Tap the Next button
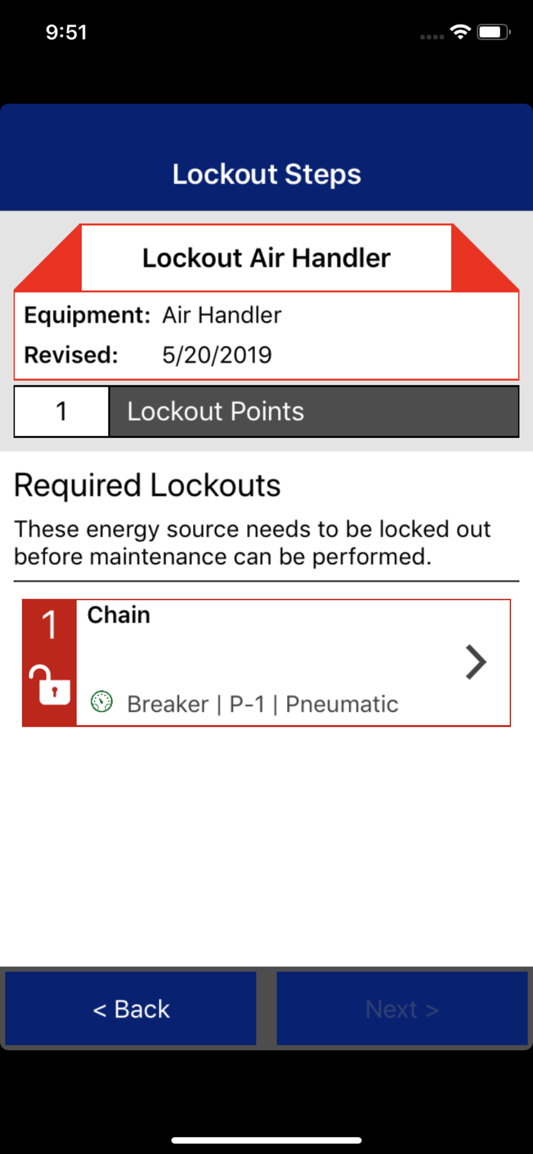 coord(402,1009)
